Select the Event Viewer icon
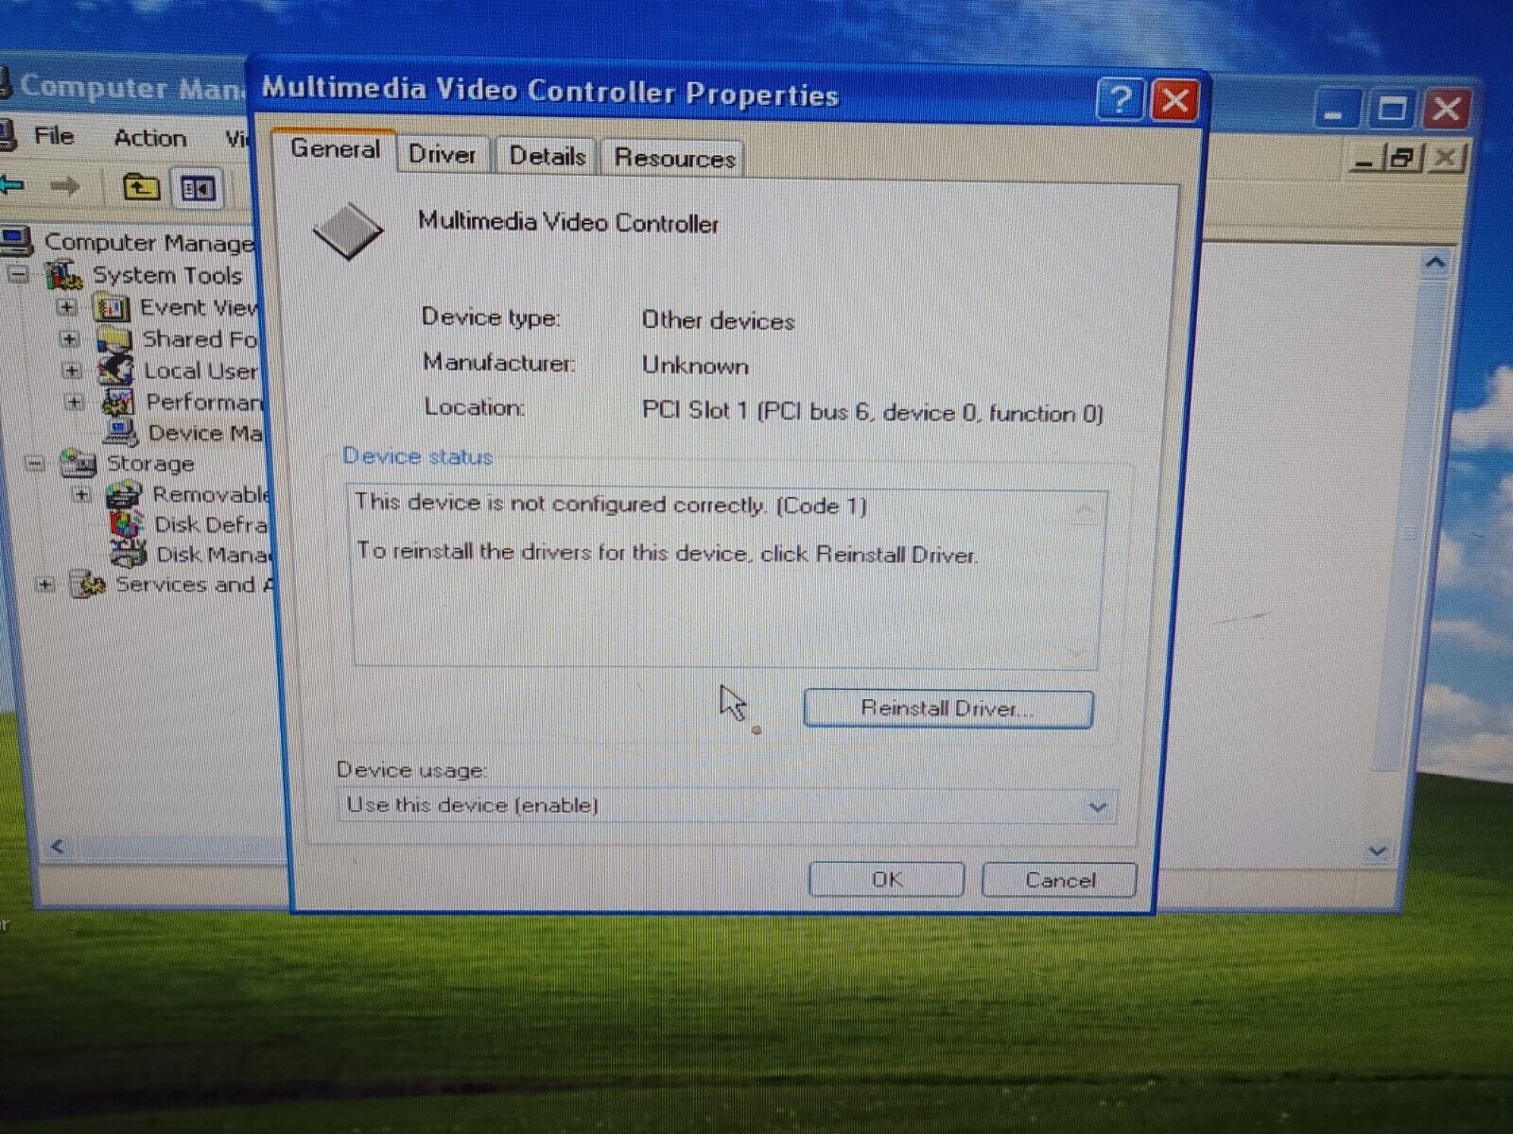 tap(112, 307)
